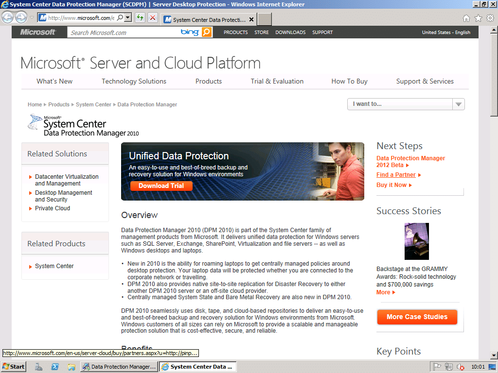The width and height of the screenshot is (498, 373).
Task: Click the Search Microsoft.com field
Action: [x=124, y=33]
